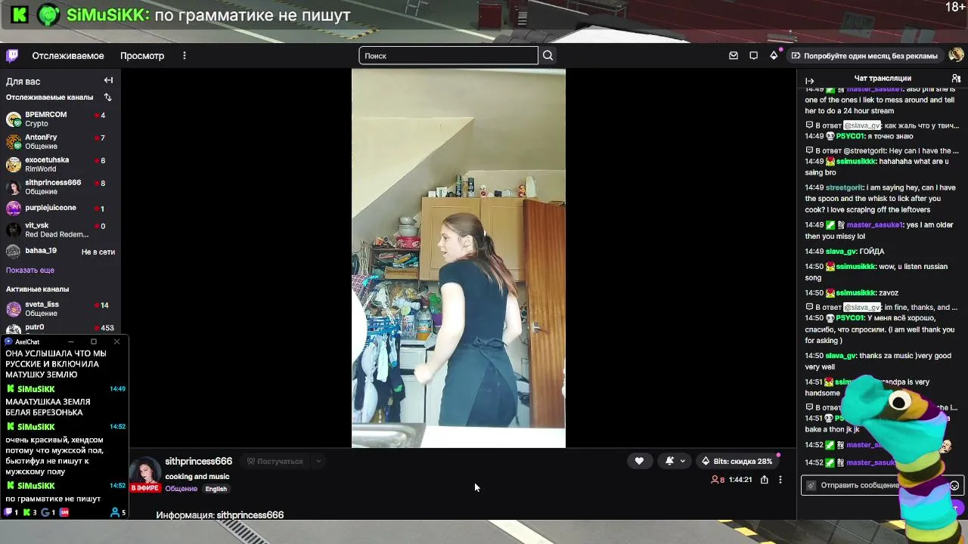Open sveta_liss channel in active channels
This screenshot has height=544, width=968.
click(x=60, y=308)
